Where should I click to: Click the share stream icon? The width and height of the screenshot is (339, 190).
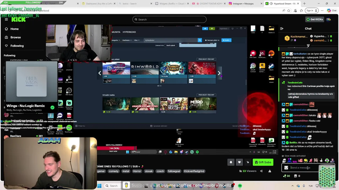click(261, 171)
